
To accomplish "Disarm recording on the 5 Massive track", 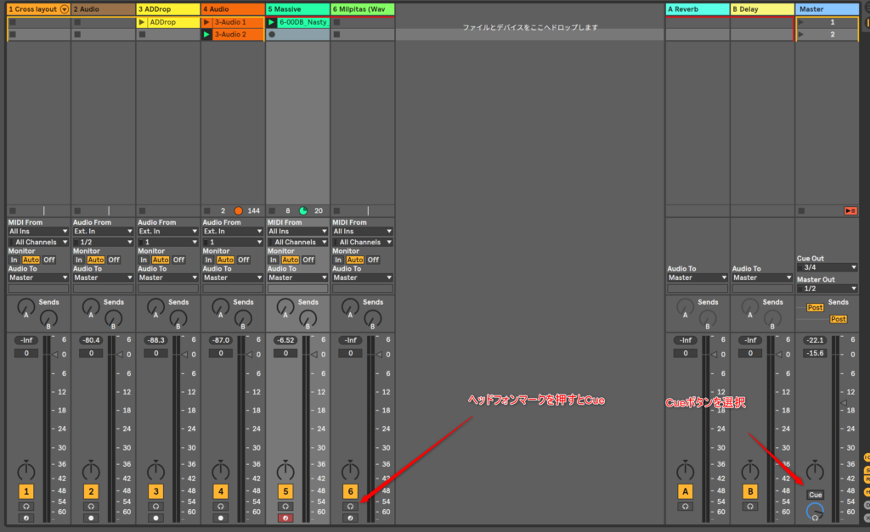I will 285,518.
